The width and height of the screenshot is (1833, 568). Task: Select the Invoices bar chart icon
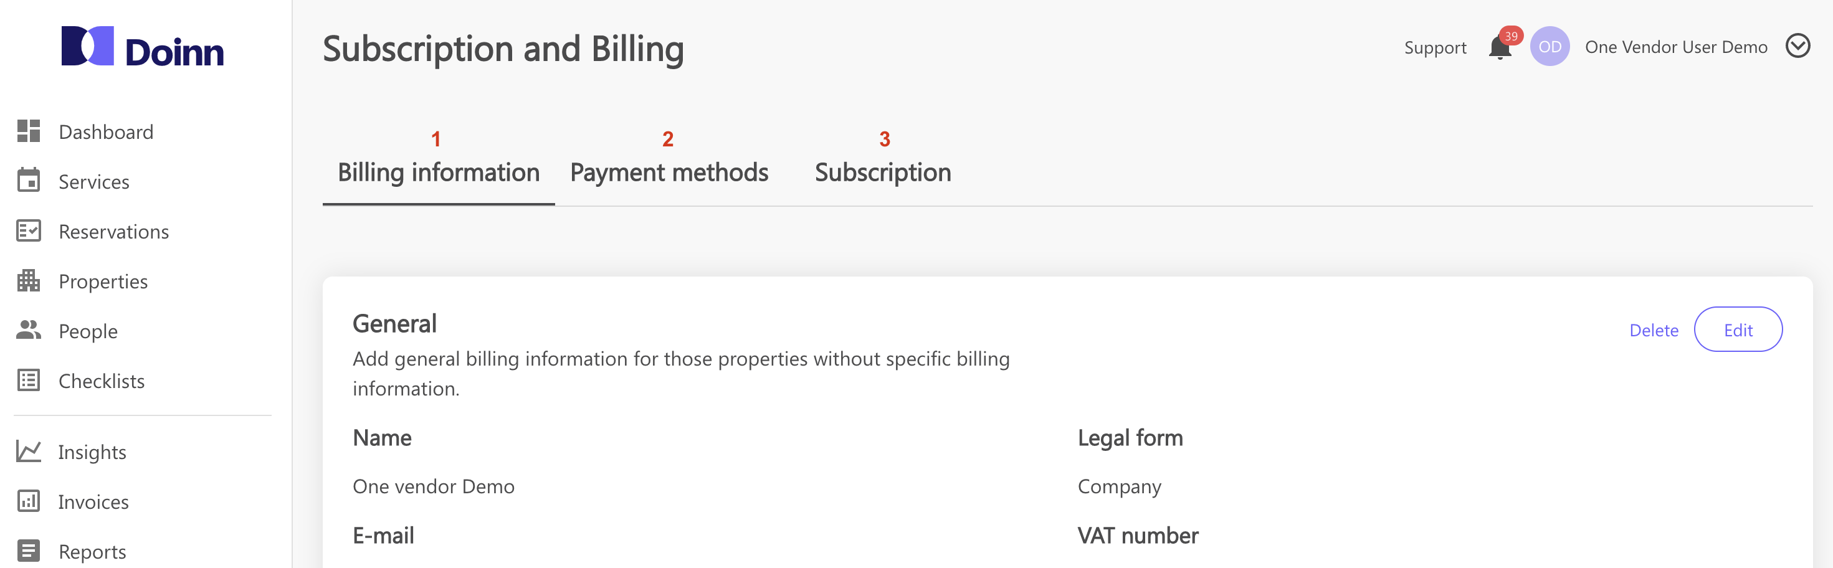coord(29,501)
